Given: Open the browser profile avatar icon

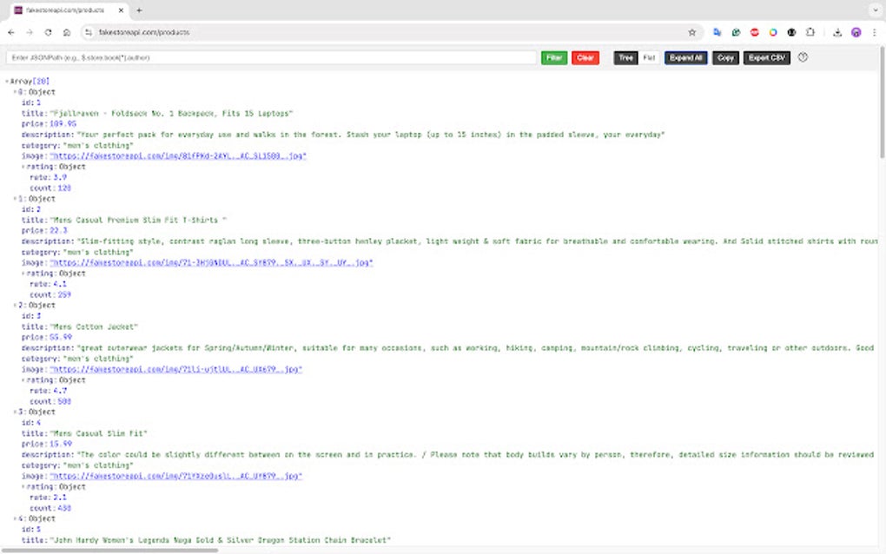Looking at the screenshot, I should click(856, 32).
